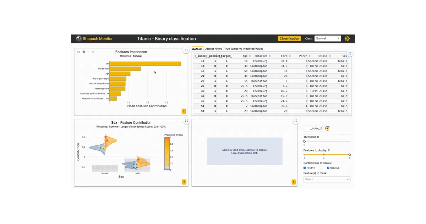Image resolution: width=426 pixels, height=224 pixels.
Task: Click the Select a valid single sample message
Action: [x=245, y=151]
